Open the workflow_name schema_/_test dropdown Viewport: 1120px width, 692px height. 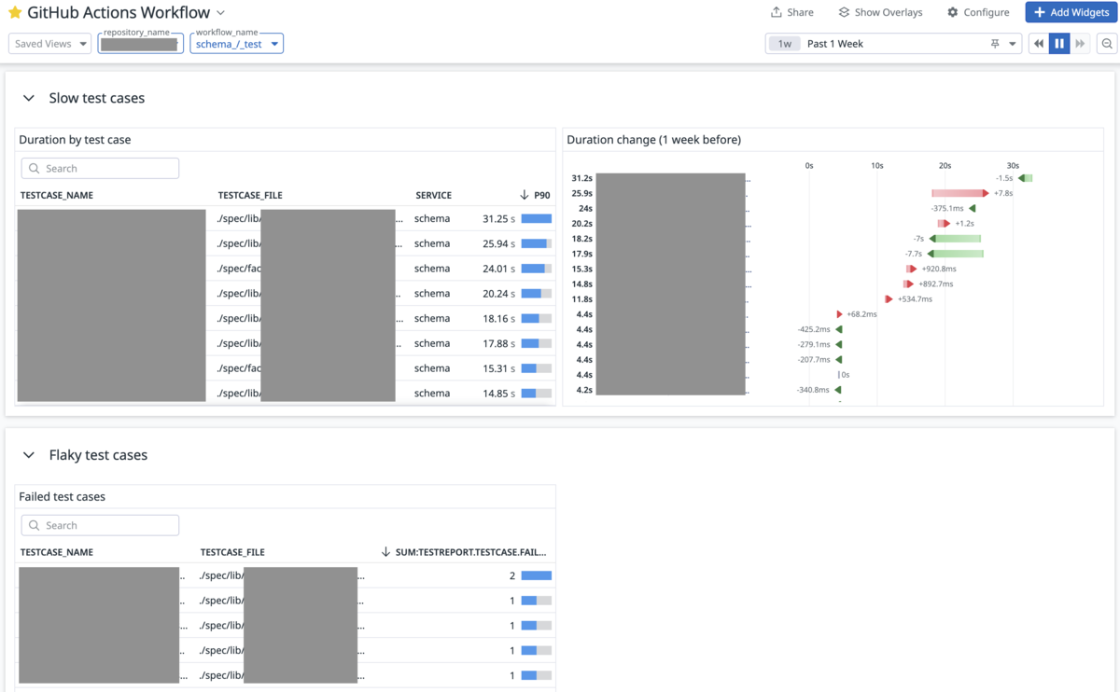click(237, 44)
